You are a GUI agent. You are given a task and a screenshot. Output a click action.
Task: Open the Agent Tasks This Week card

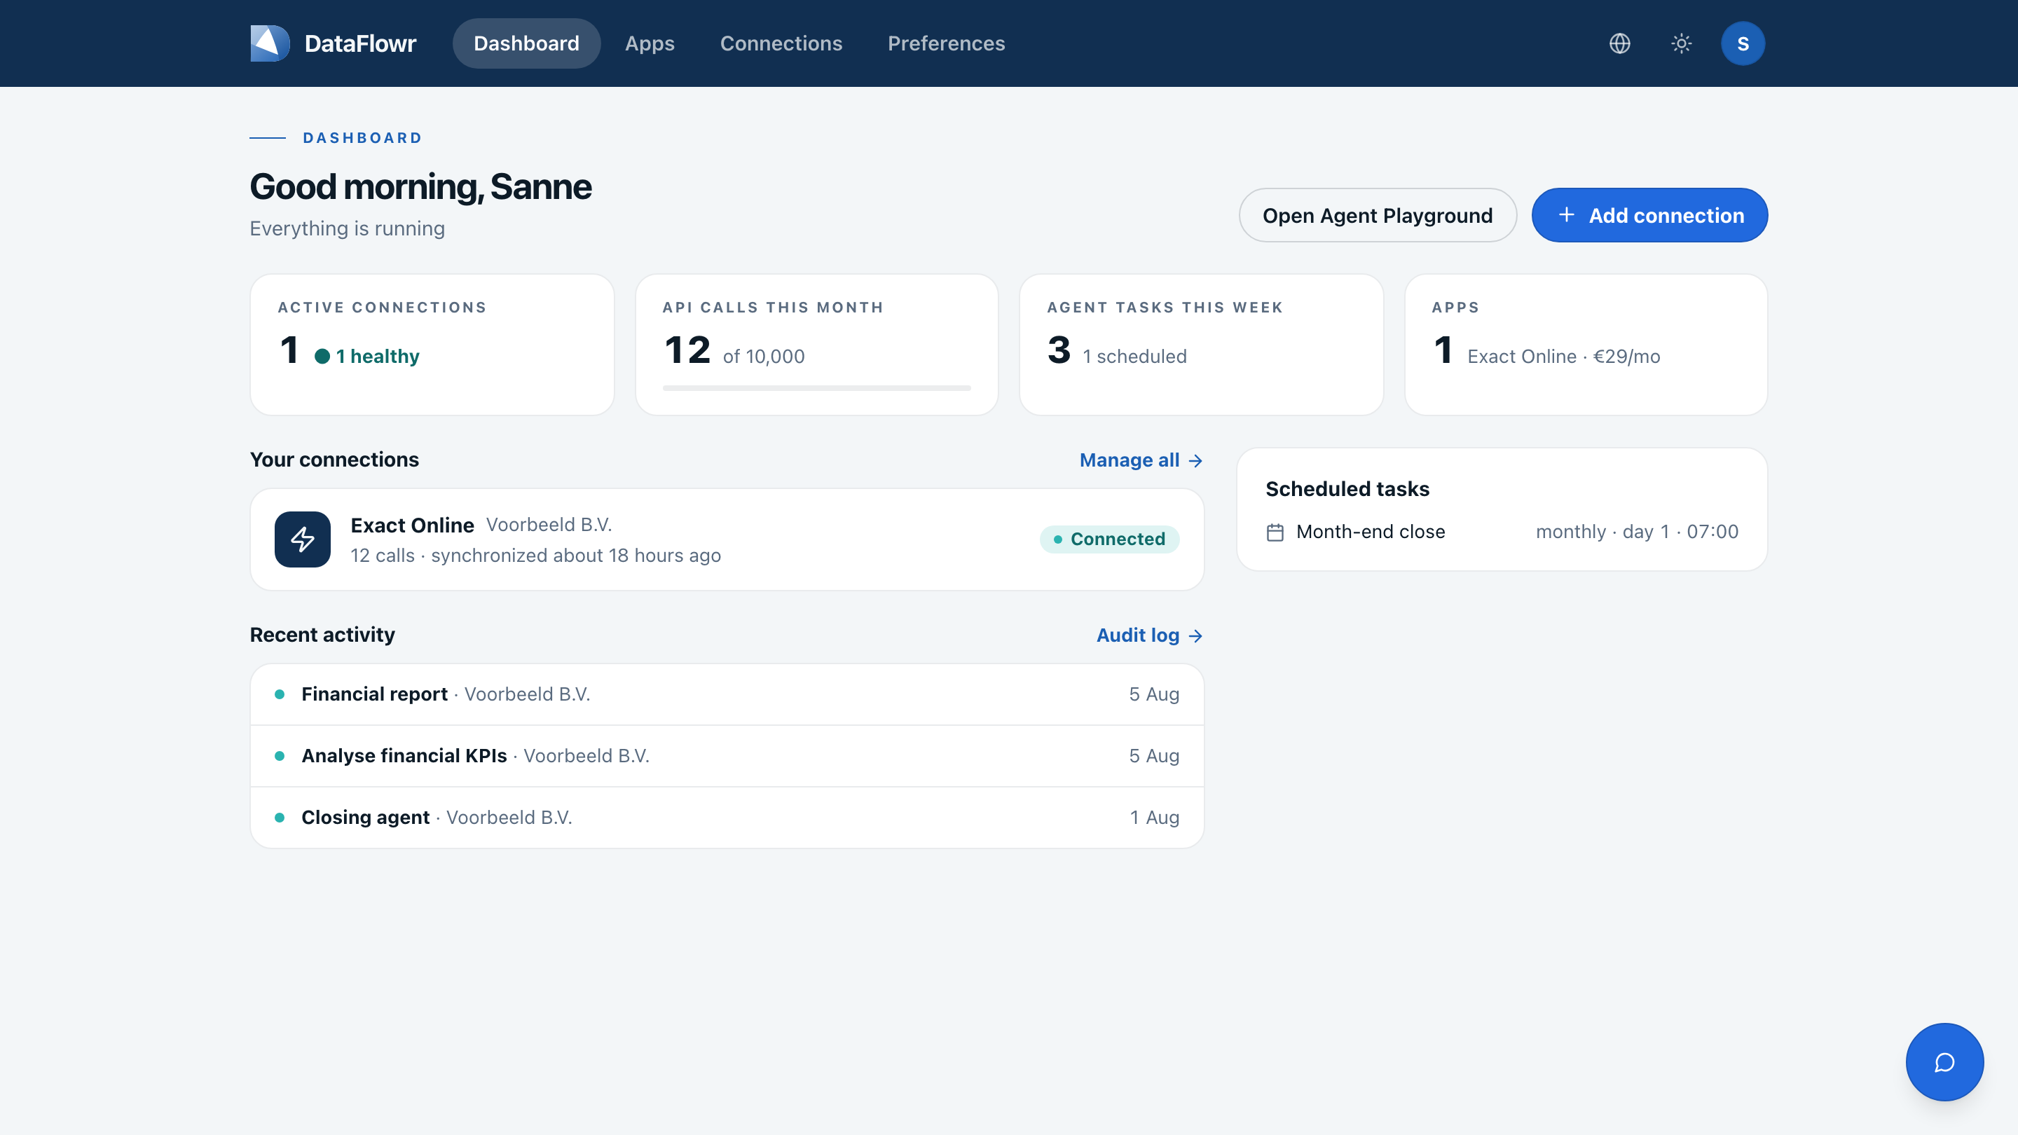click(1201, 345)
